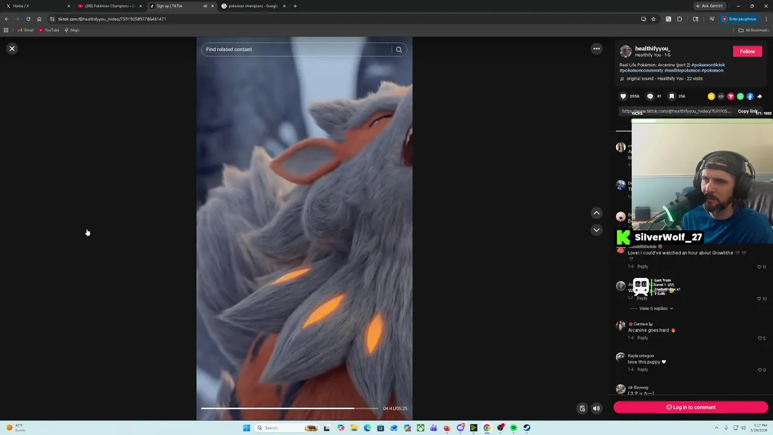Click the embed code share icon
Viewport: 773px width, 435px height.
(x=720, y=96)
